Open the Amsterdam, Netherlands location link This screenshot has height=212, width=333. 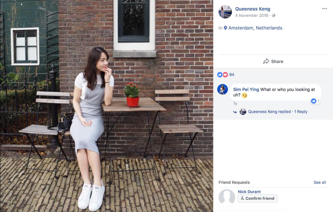pos(256,28)
